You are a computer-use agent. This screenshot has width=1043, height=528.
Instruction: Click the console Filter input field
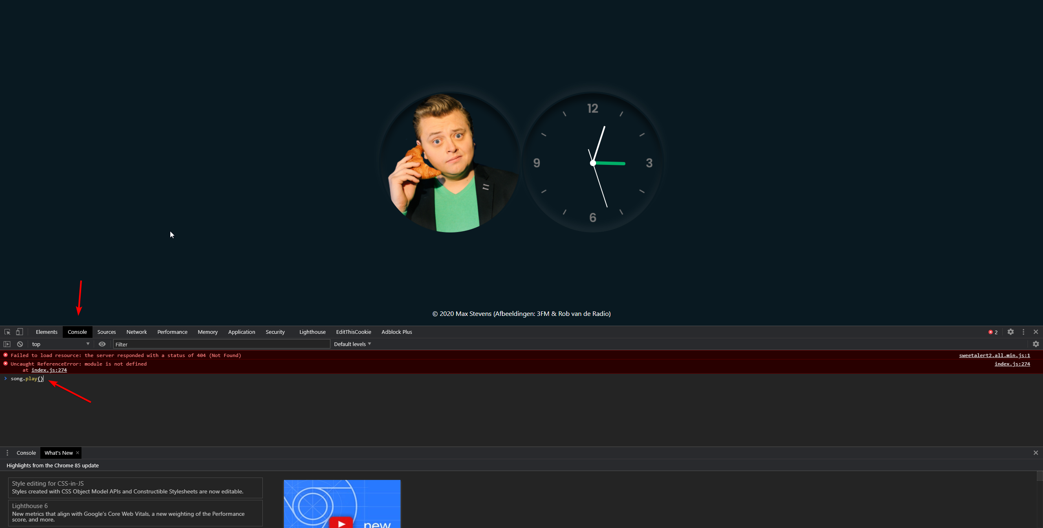(x=221, y=344)
